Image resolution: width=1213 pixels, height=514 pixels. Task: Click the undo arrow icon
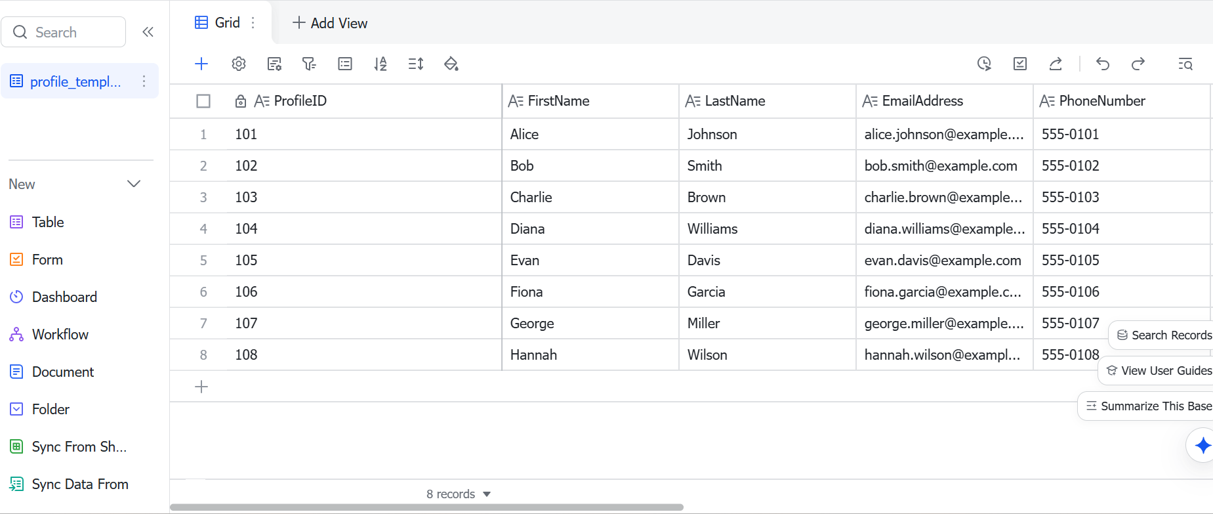point(1103,64)
